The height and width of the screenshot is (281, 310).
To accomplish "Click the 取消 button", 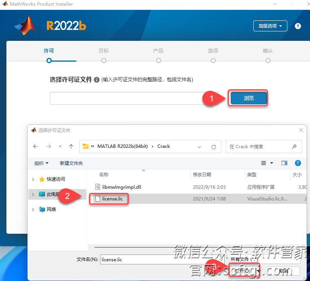I will (x=283, y=271).
